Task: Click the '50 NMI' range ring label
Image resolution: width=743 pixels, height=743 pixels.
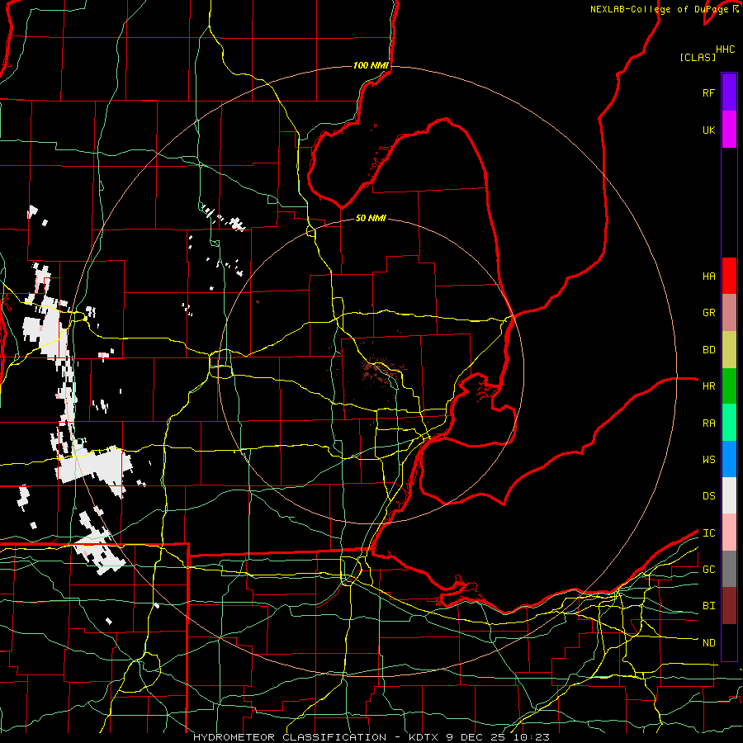Action: [x=371, y=219]
